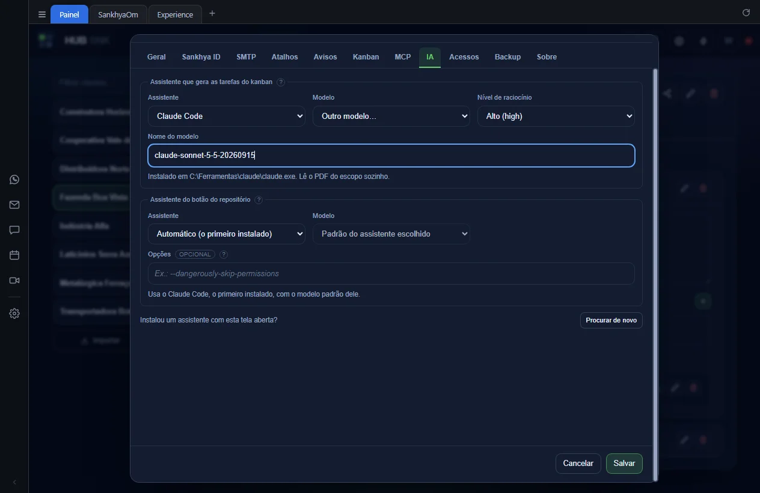
Task: Click the "Nome do modelo" label
Action: click(173, 136)
